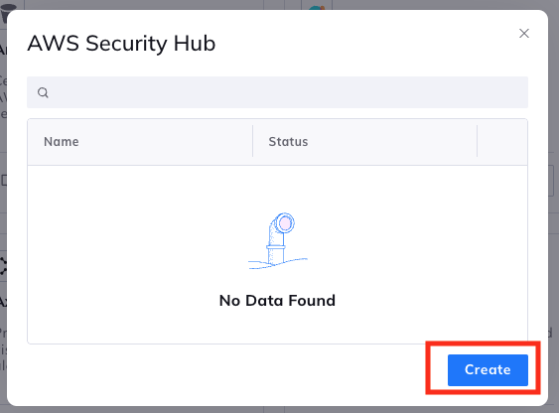559x413 pixels.
Task: Select the No Data Found message
Action: click(x=277, y=301)
